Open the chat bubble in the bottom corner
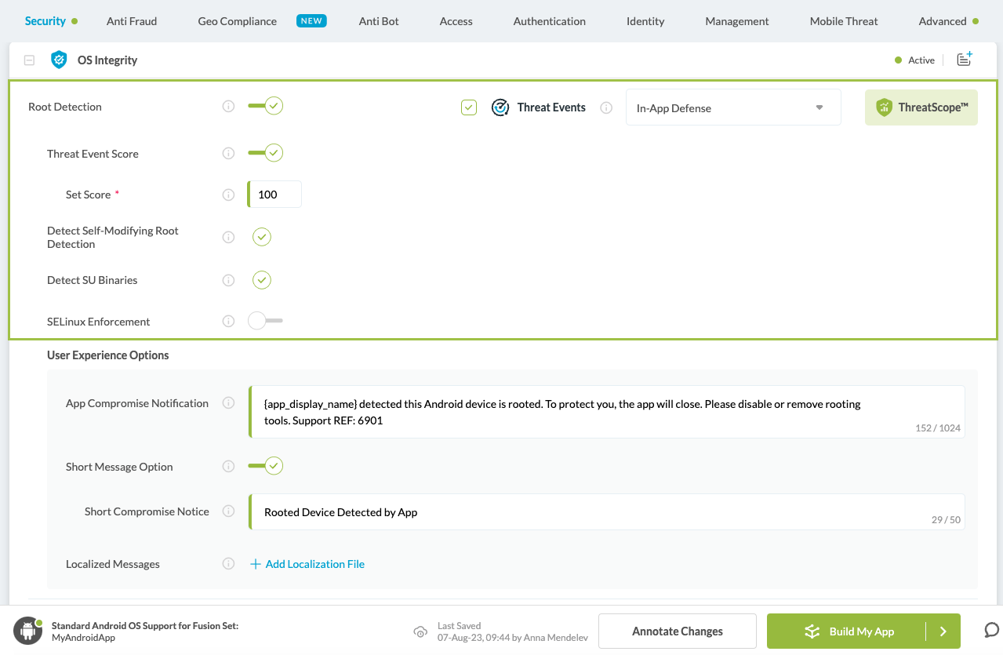The image size is (1003, 655). click(x=990, y=631)
